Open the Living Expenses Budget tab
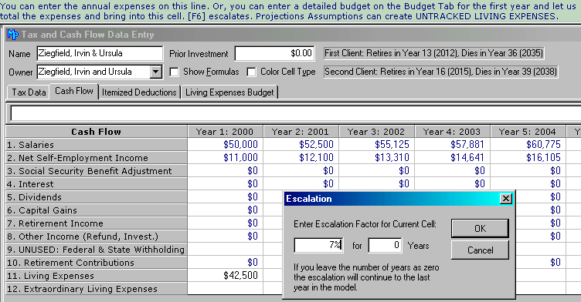This screenshot has height=302, width=581. [229, 92]
